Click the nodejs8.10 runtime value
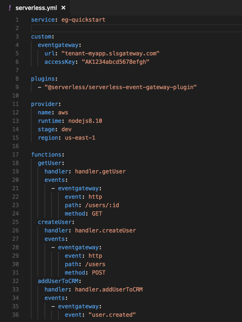The image size is (242, 322). (x=85, y=121)
